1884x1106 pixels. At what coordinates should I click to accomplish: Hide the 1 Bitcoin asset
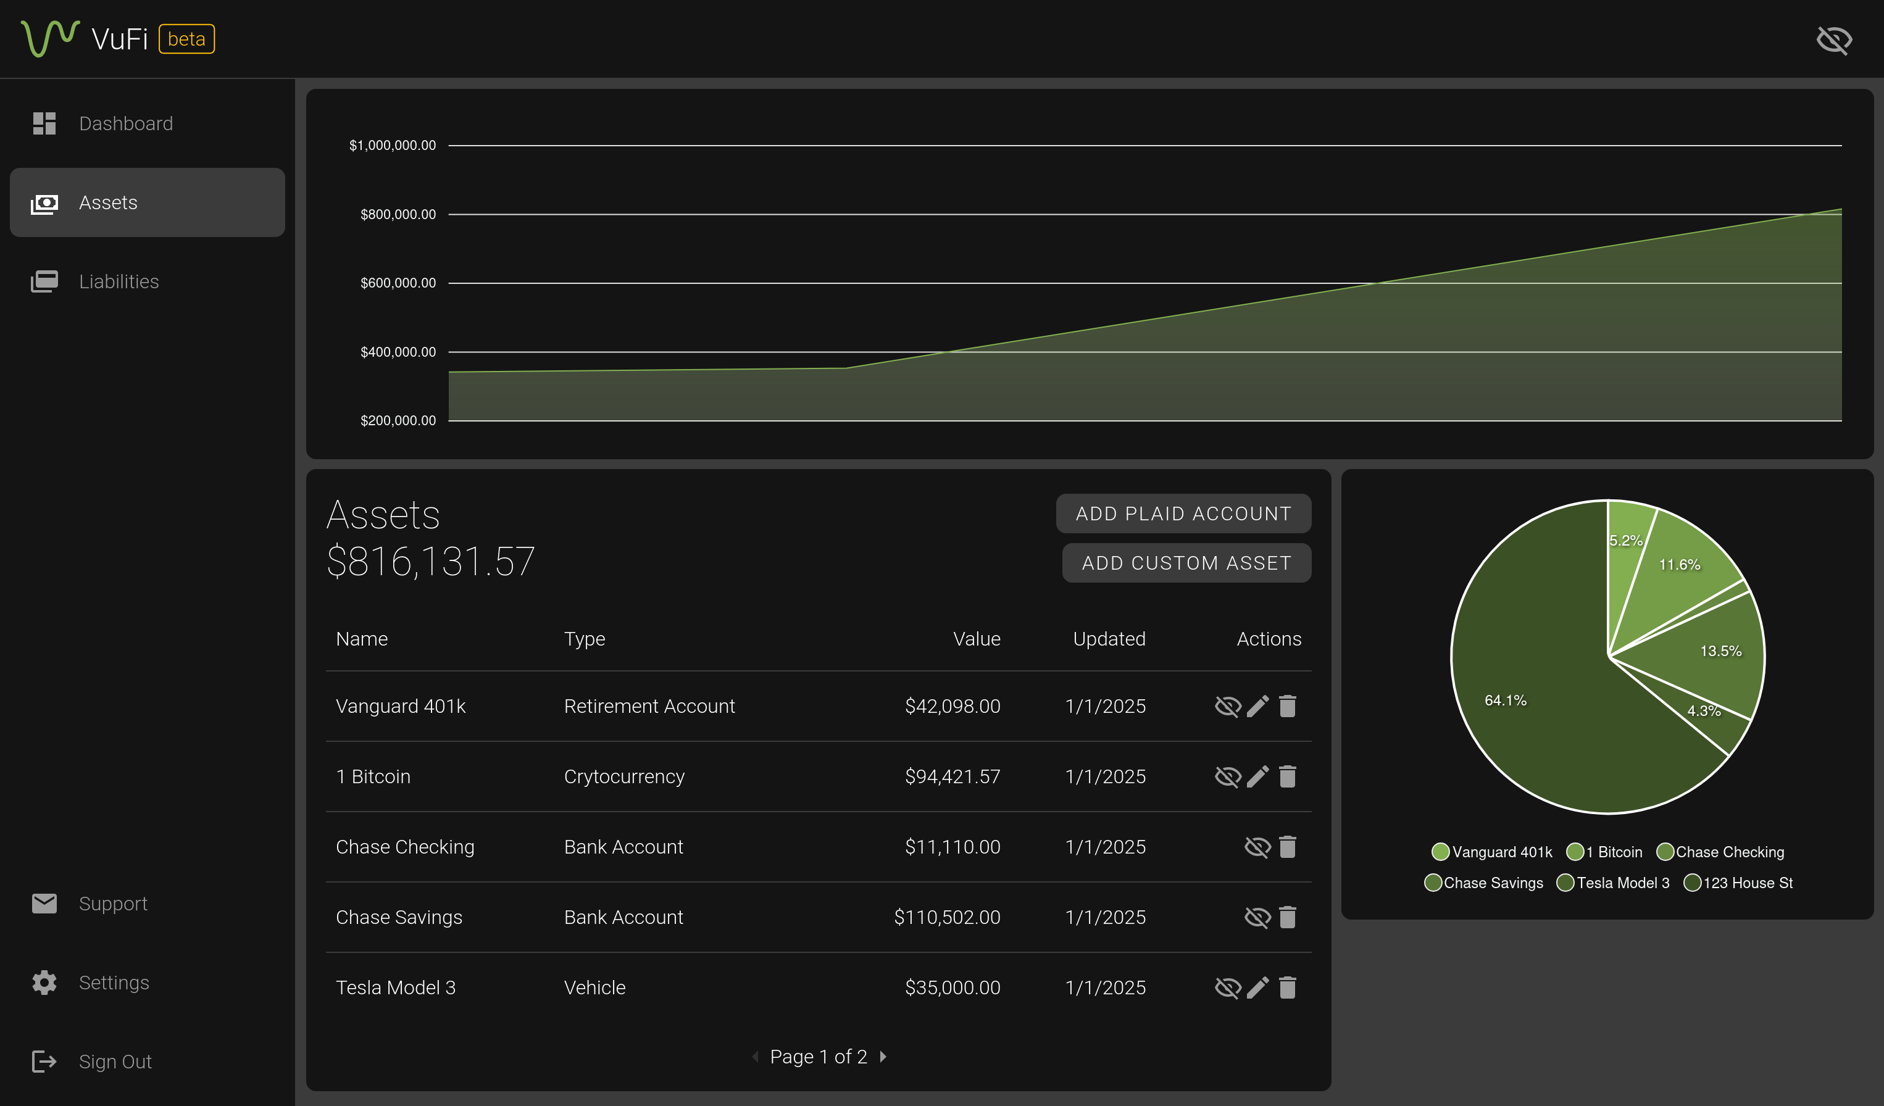point(1228,776)
